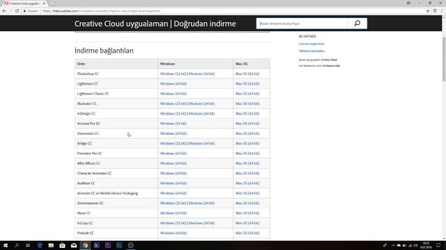This screenshot has width=446, height=250.
Task: Download Illustrator CC Windows (64 bit)
Action: coord(201,103)
